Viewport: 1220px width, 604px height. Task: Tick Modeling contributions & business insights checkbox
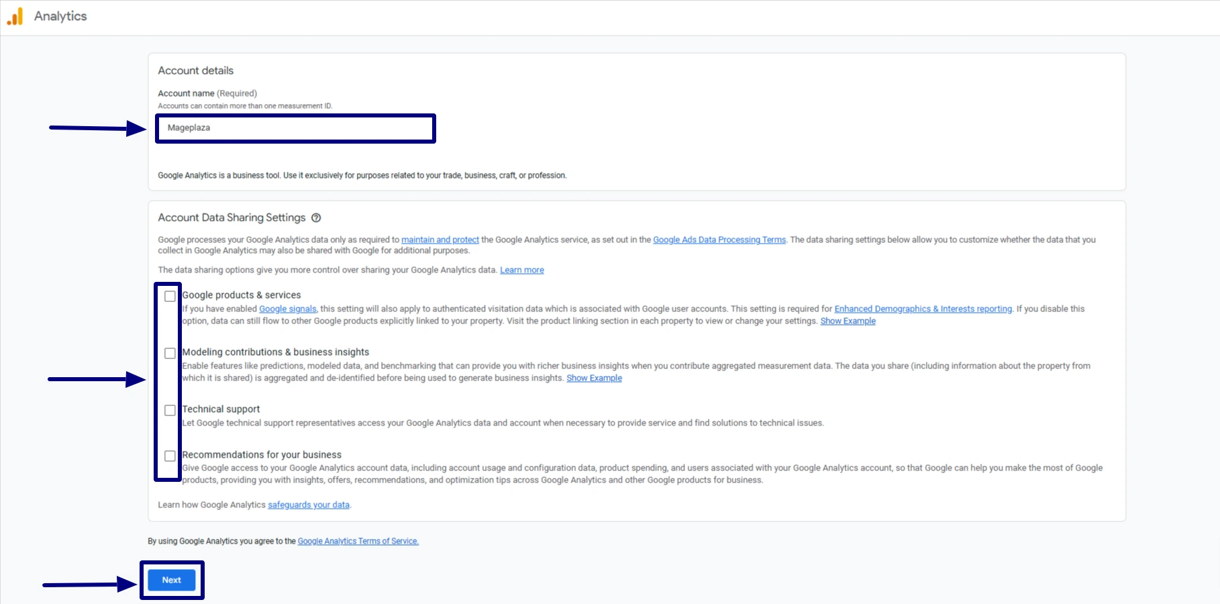[x=170, y=353]
